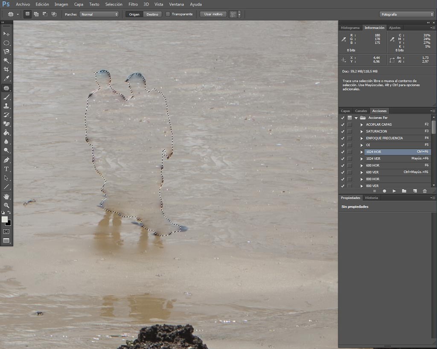Click the Destino button
This screenshot has height=349, width=437.
pos(152,14)
